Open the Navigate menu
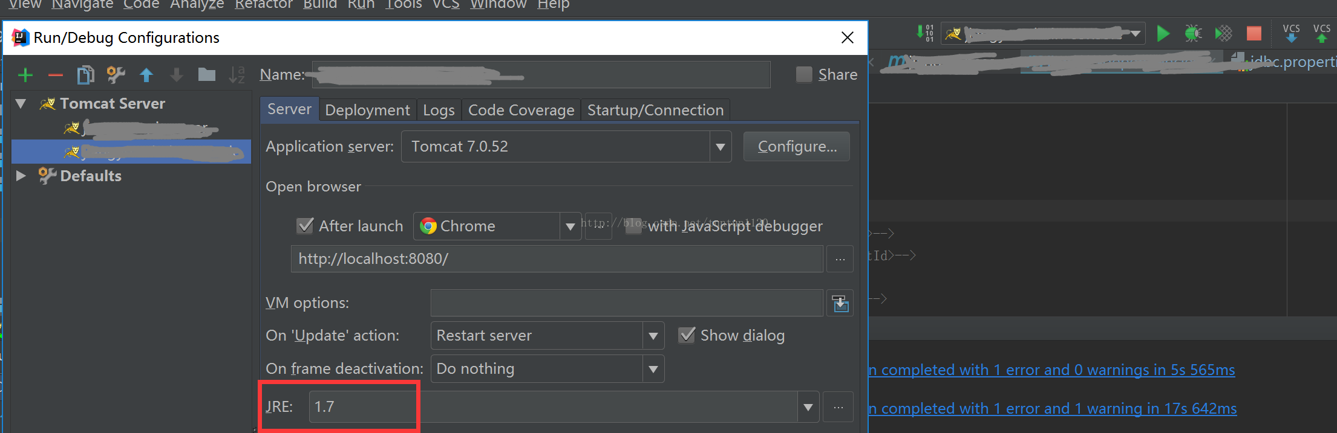The image size is (1337, 433). [x=82, y=5]
